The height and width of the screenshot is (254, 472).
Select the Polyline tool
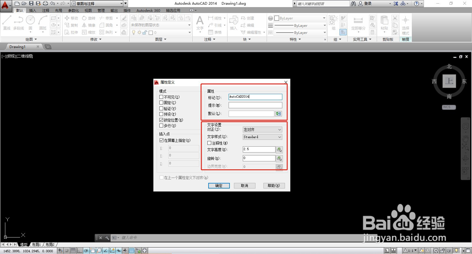[19, 23]
